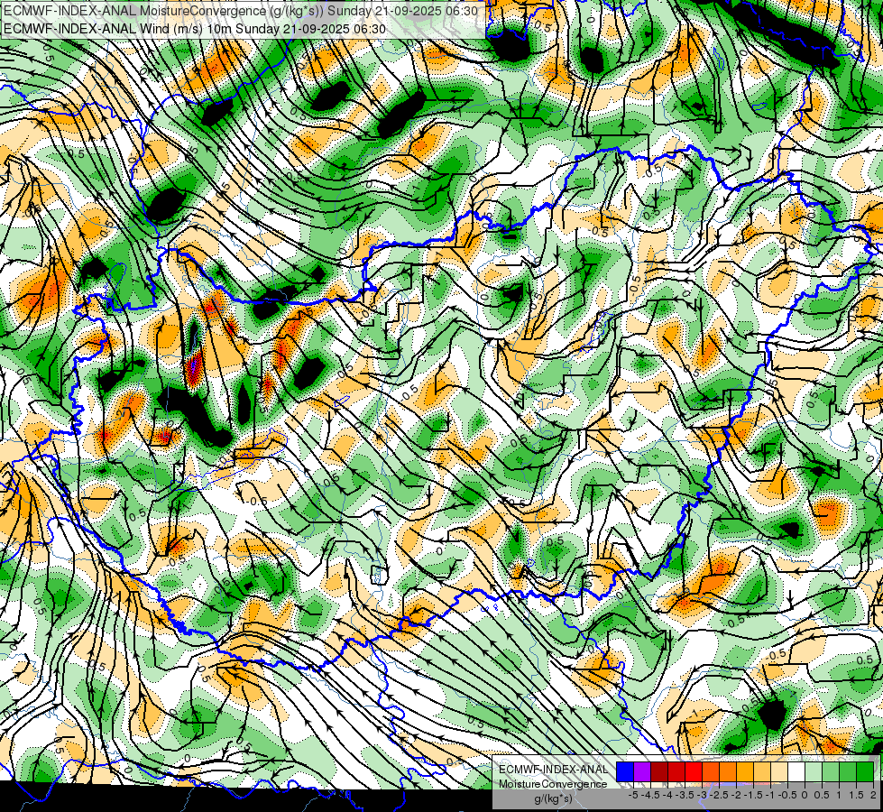Click the legend tick label -3.5

[685, 795]
